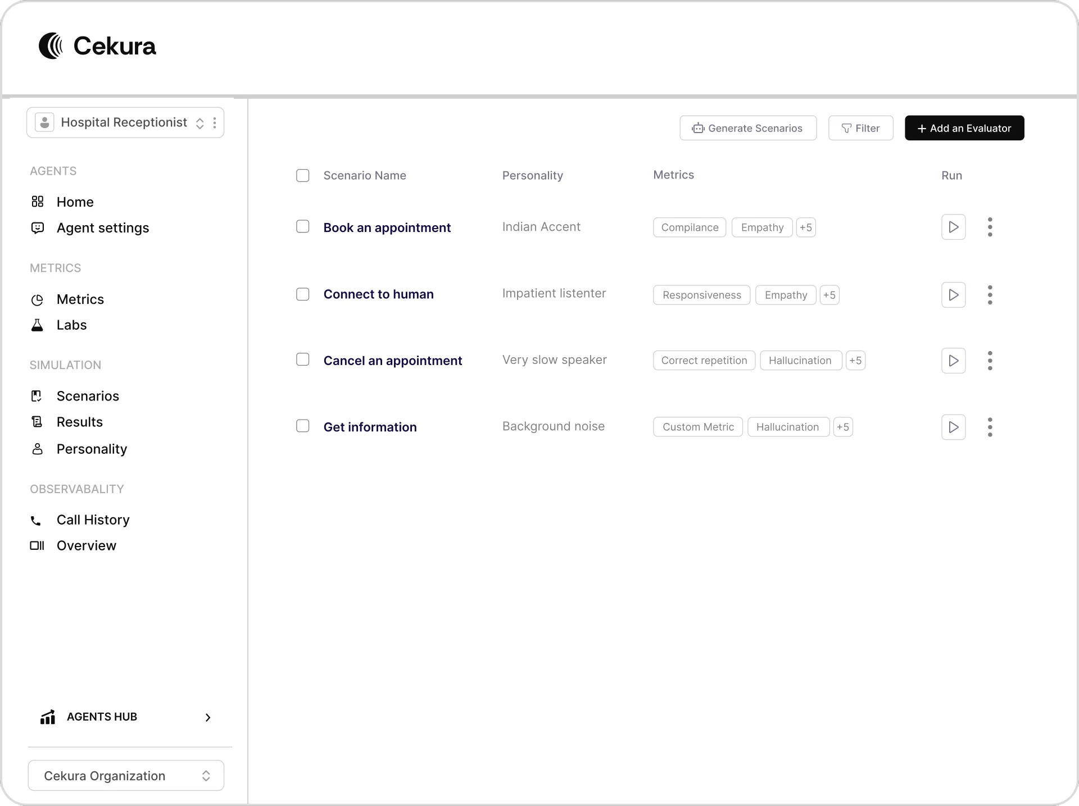The image size is (1079, 806).
Task: Open options menu for Get information row
Action: click(x=990, y=427)
